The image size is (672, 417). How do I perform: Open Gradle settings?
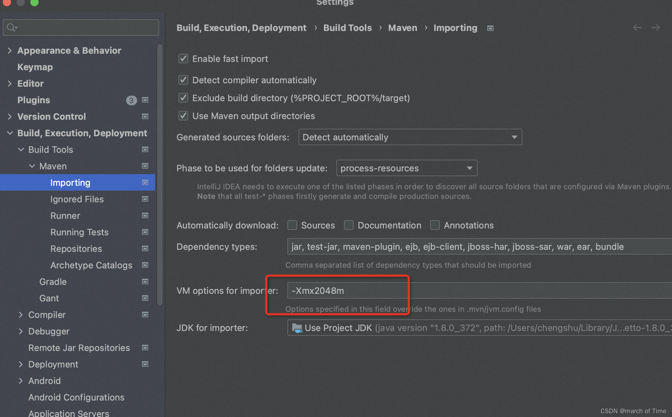point(53,282)
